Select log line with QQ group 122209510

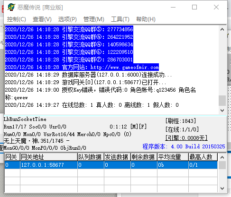(69, 52)
